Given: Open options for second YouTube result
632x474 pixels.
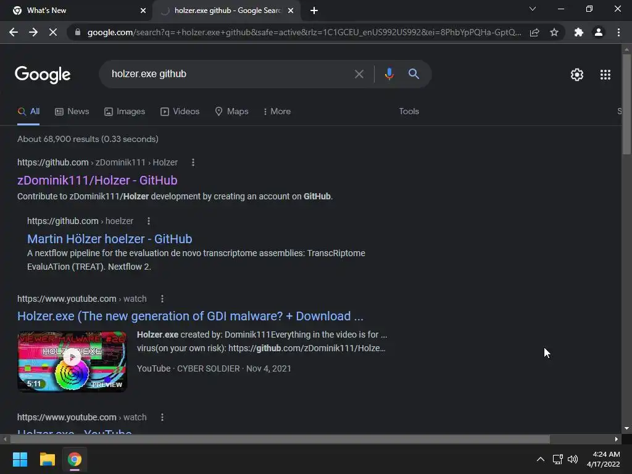Looking at the screenshot, I should (x=162, y=417).
